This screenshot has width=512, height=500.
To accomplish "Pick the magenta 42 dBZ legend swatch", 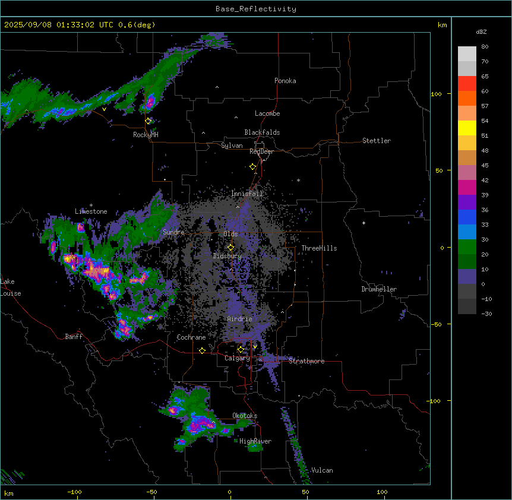I will click(467, 187).
